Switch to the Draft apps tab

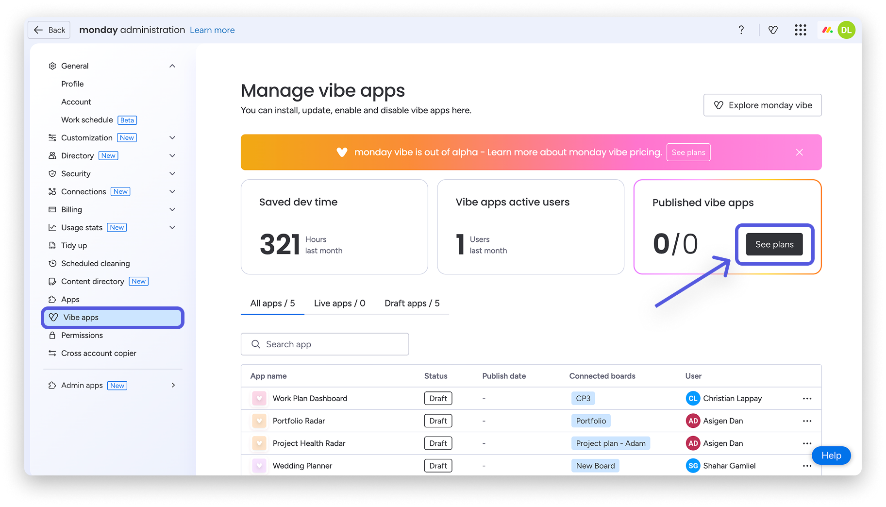pyautogui.click(x=412, y=303)
